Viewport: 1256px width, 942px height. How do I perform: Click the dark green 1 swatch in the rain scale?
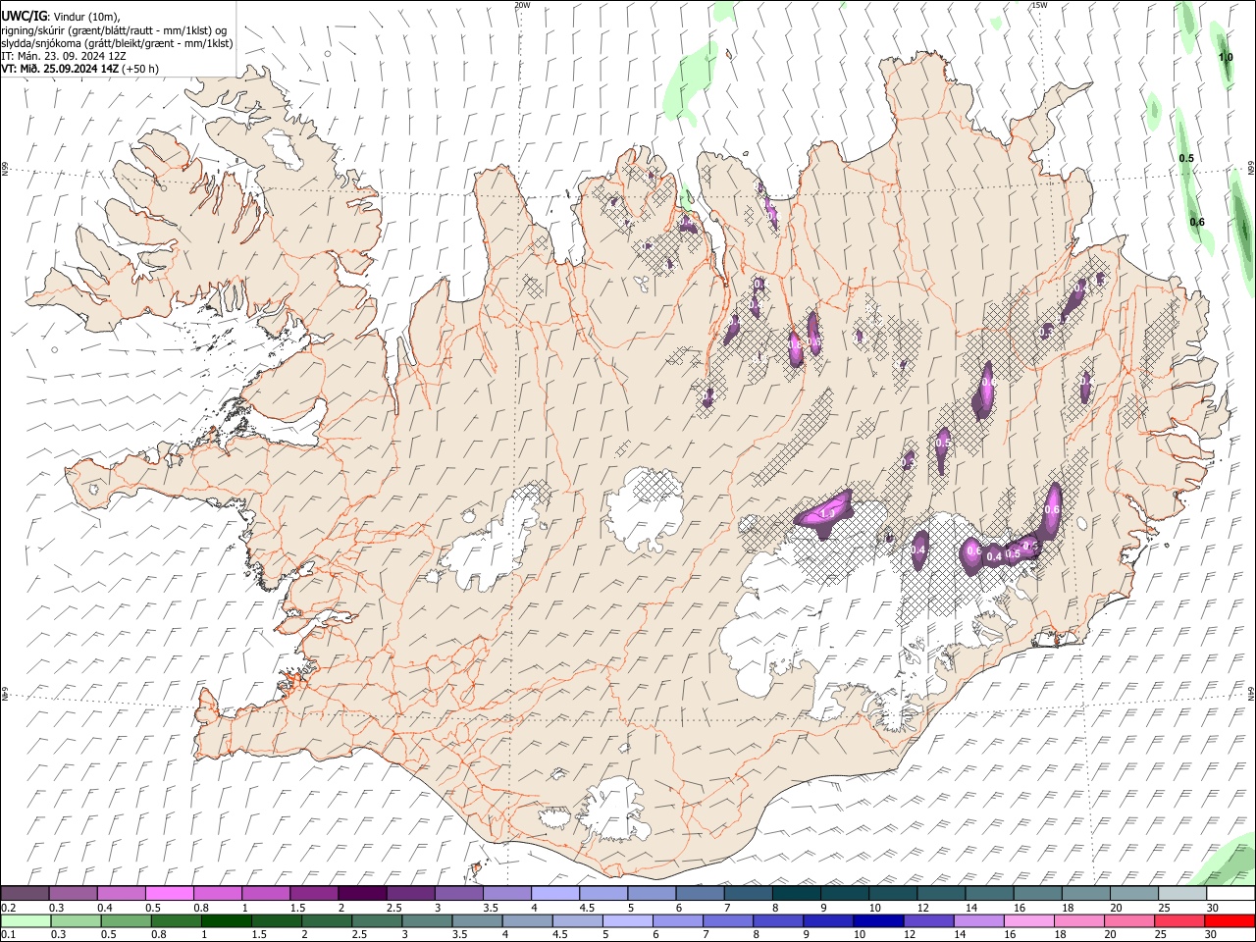(227, 920)
